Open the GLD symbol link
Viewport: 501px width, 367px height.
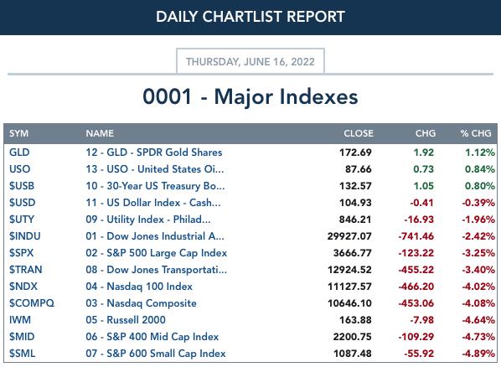click(19, 152)
